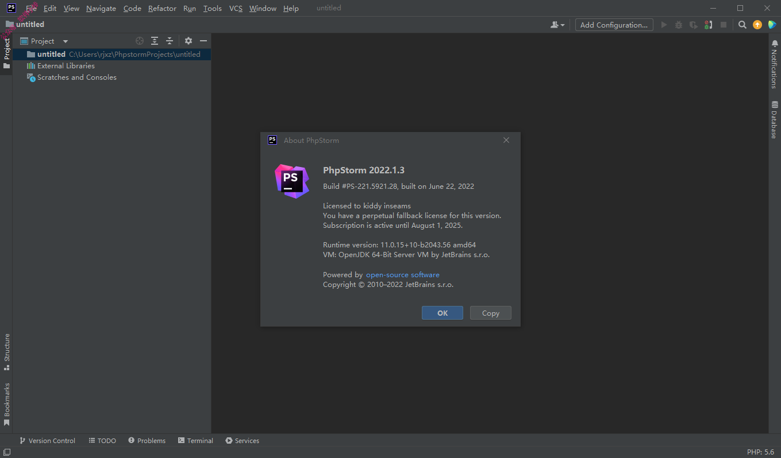Open the Notifications side tab
The width and height of the screenshot is (781, 458).
pyautogui.click(x=775, y=64)
